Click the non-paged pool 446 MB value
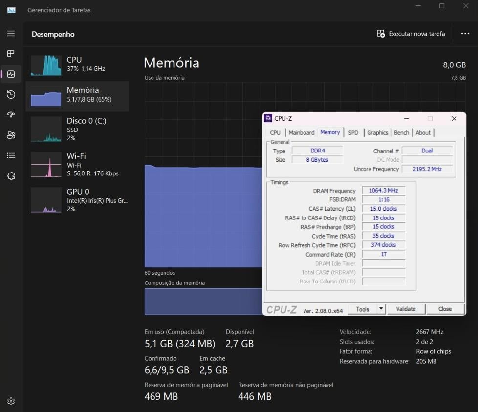Screen dimensions: 478x412 255,396
